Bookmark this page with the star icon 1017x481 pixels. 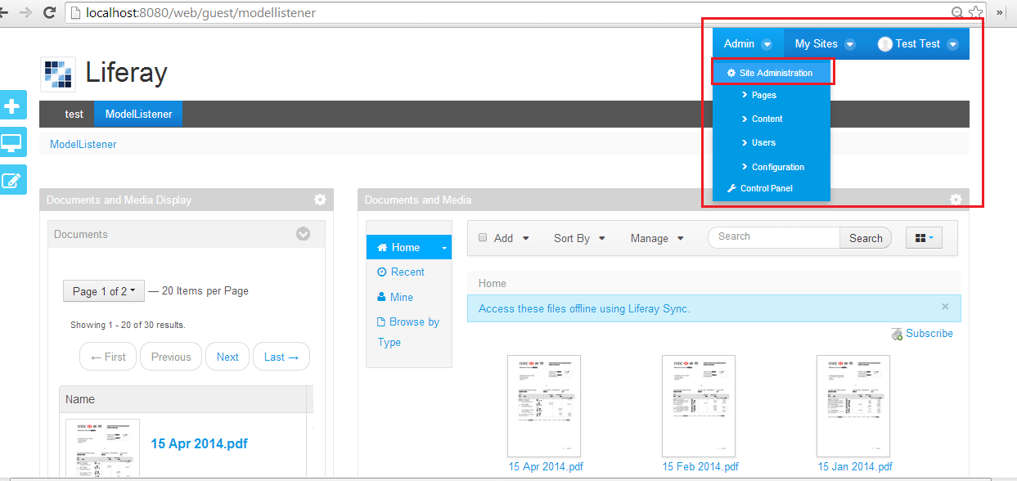[975, 12]
